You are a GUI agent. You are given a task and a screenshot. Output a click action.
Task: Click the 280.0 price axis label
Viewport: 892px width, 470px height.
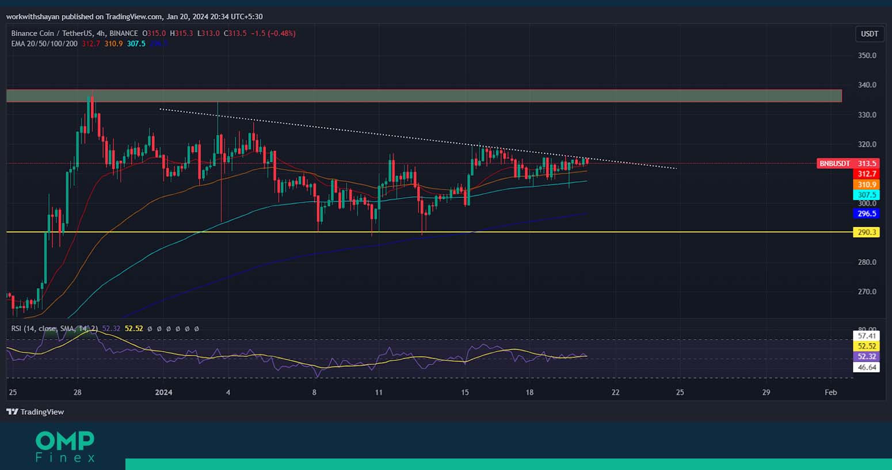point(867,262)
